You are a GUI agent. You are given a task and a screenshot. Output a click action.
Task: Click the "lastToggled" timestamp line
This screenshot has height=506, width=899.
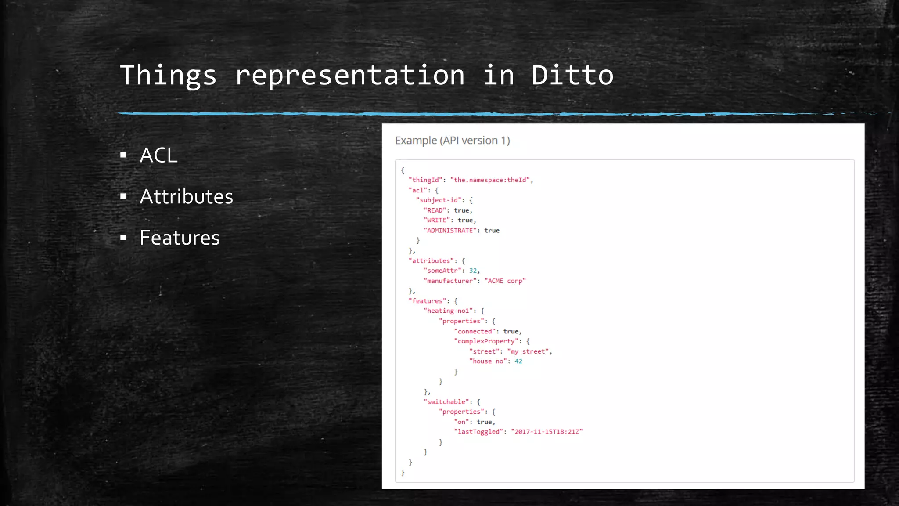click(518, 432)
